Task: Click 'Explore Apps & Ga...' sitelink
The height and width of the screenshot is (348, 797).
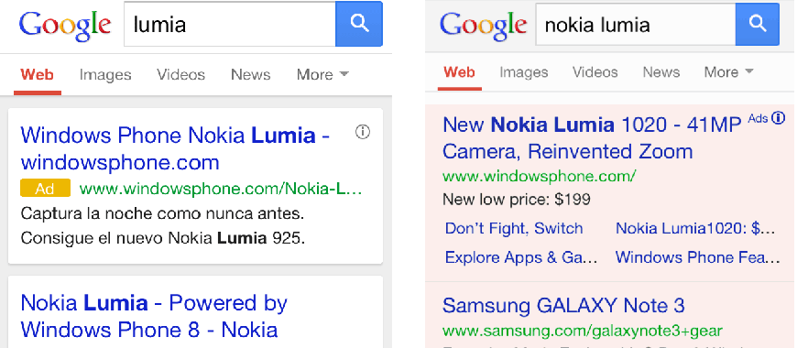Action: (x=521, y=257)
